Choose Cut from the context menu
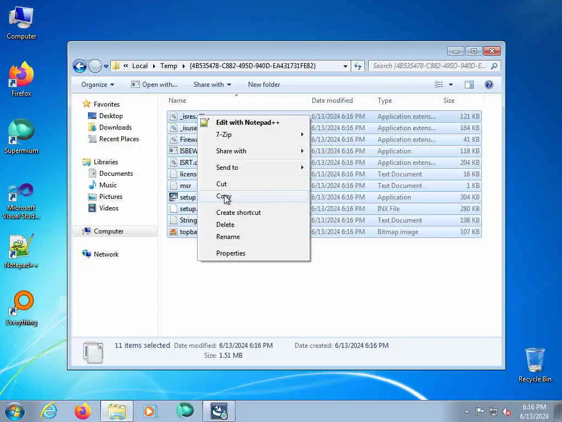 [x=254, y=184]
